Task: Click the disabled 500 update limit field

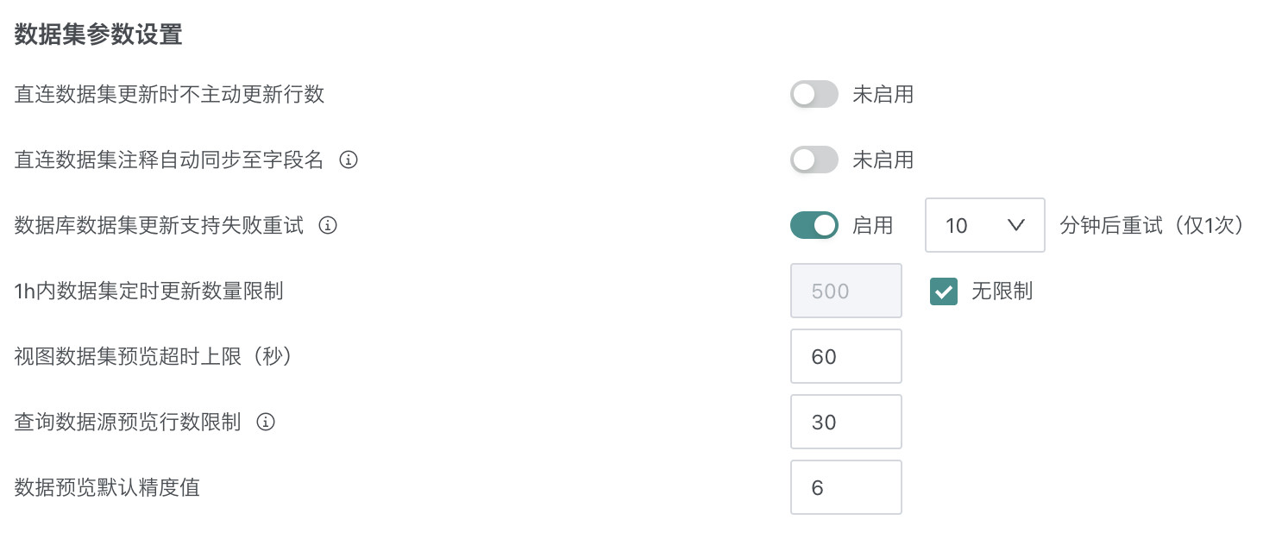Action: (x=845, y=291)
